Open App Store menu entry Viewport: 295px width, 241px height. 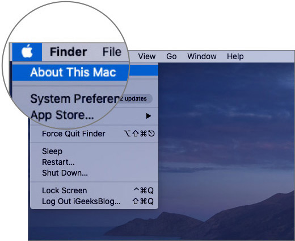click(62, 115)
